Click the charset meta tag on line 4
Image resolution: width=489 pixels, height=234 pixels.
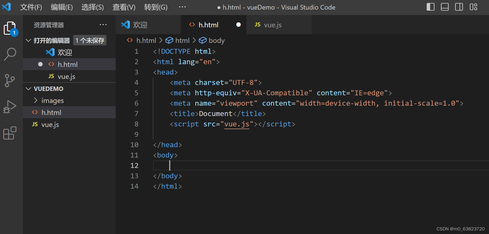(x=216, y=82)
